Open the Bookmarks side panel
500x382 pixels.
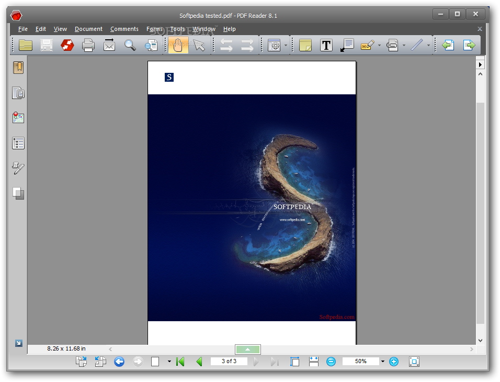(18, 68)
